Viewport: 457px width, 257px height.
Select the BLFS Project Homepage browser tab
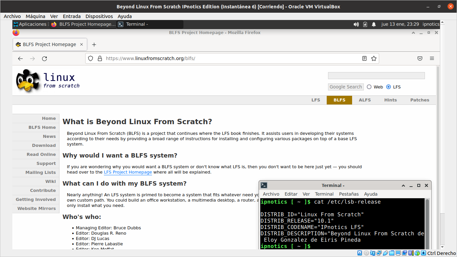pyautogui.click(x=50, y=44)
